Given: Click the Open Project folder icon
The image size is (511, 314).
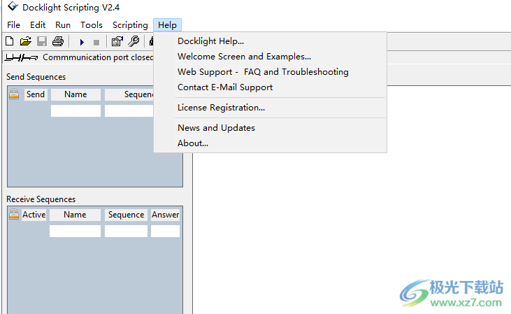Looking at the screenshot, I should coord(25,42).
